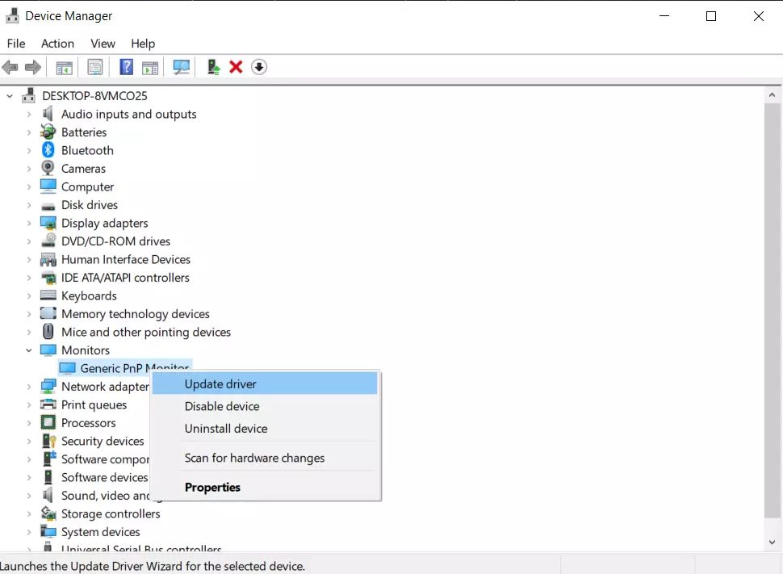Choose Scan for hardware changes menu entry
783x574 pixels.
[x=265, y=458]
